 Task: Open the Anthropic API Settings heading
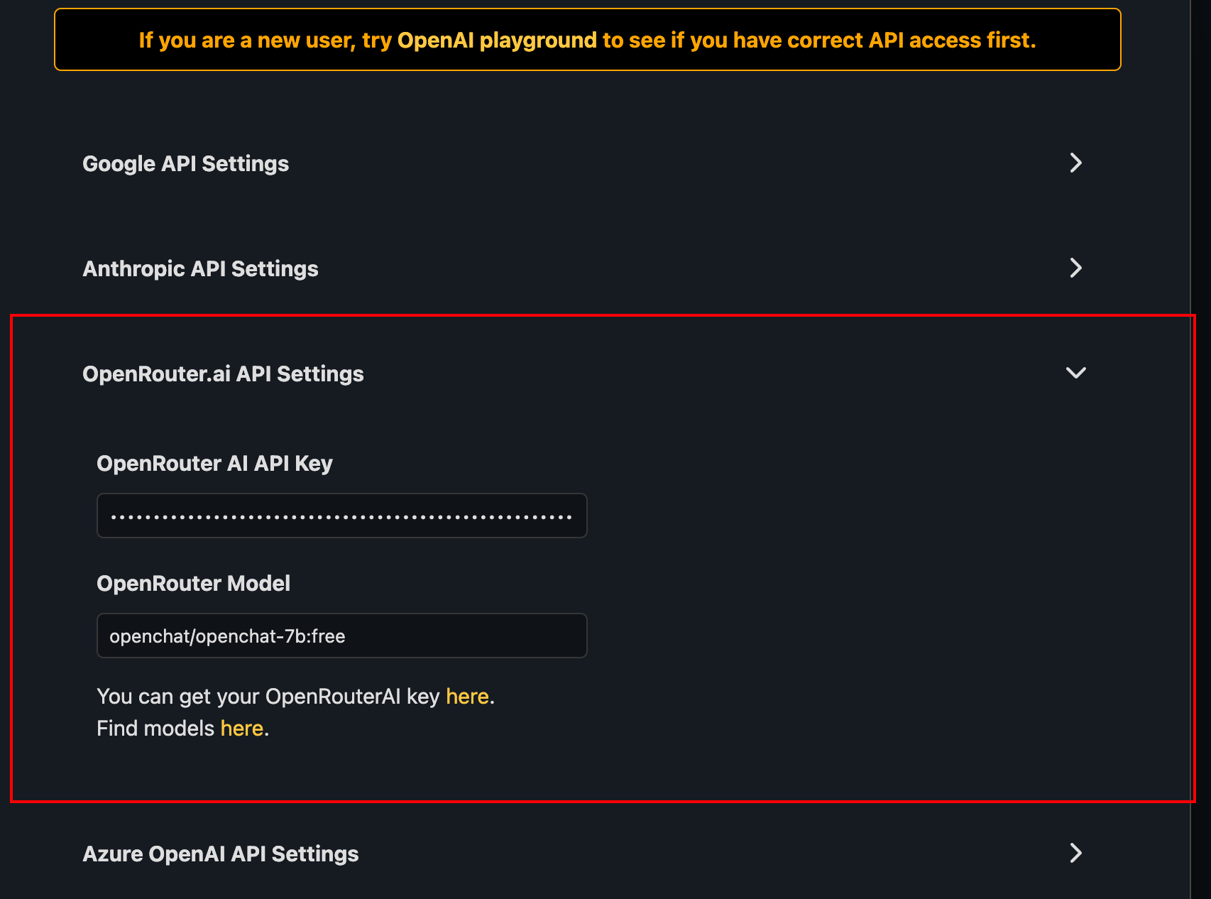tap(200, 269)
